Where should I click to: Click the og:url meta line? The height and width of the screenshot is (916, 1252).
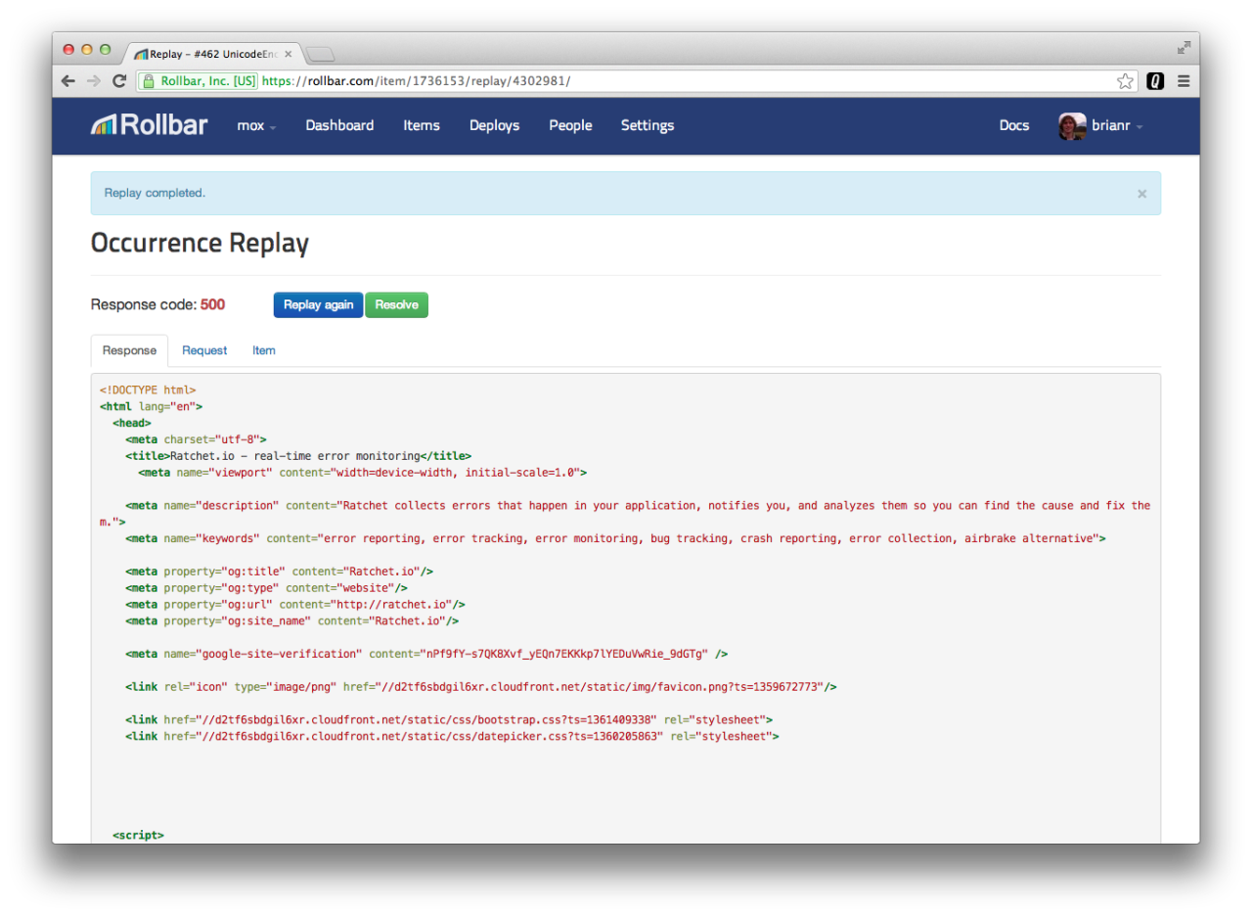295,605
